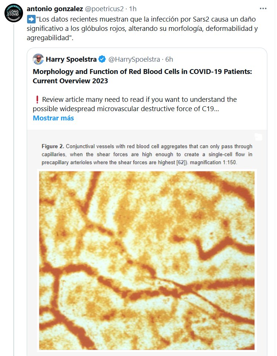Click the red exclamation mark emoji
Viewport: 277px width, 356px height.
tap(37, 100)
